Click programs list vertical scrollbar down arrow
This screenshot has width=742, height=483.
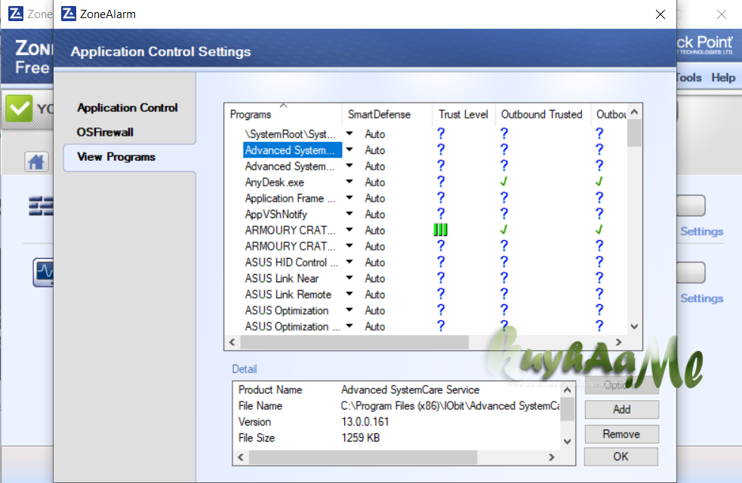[635, 327]
